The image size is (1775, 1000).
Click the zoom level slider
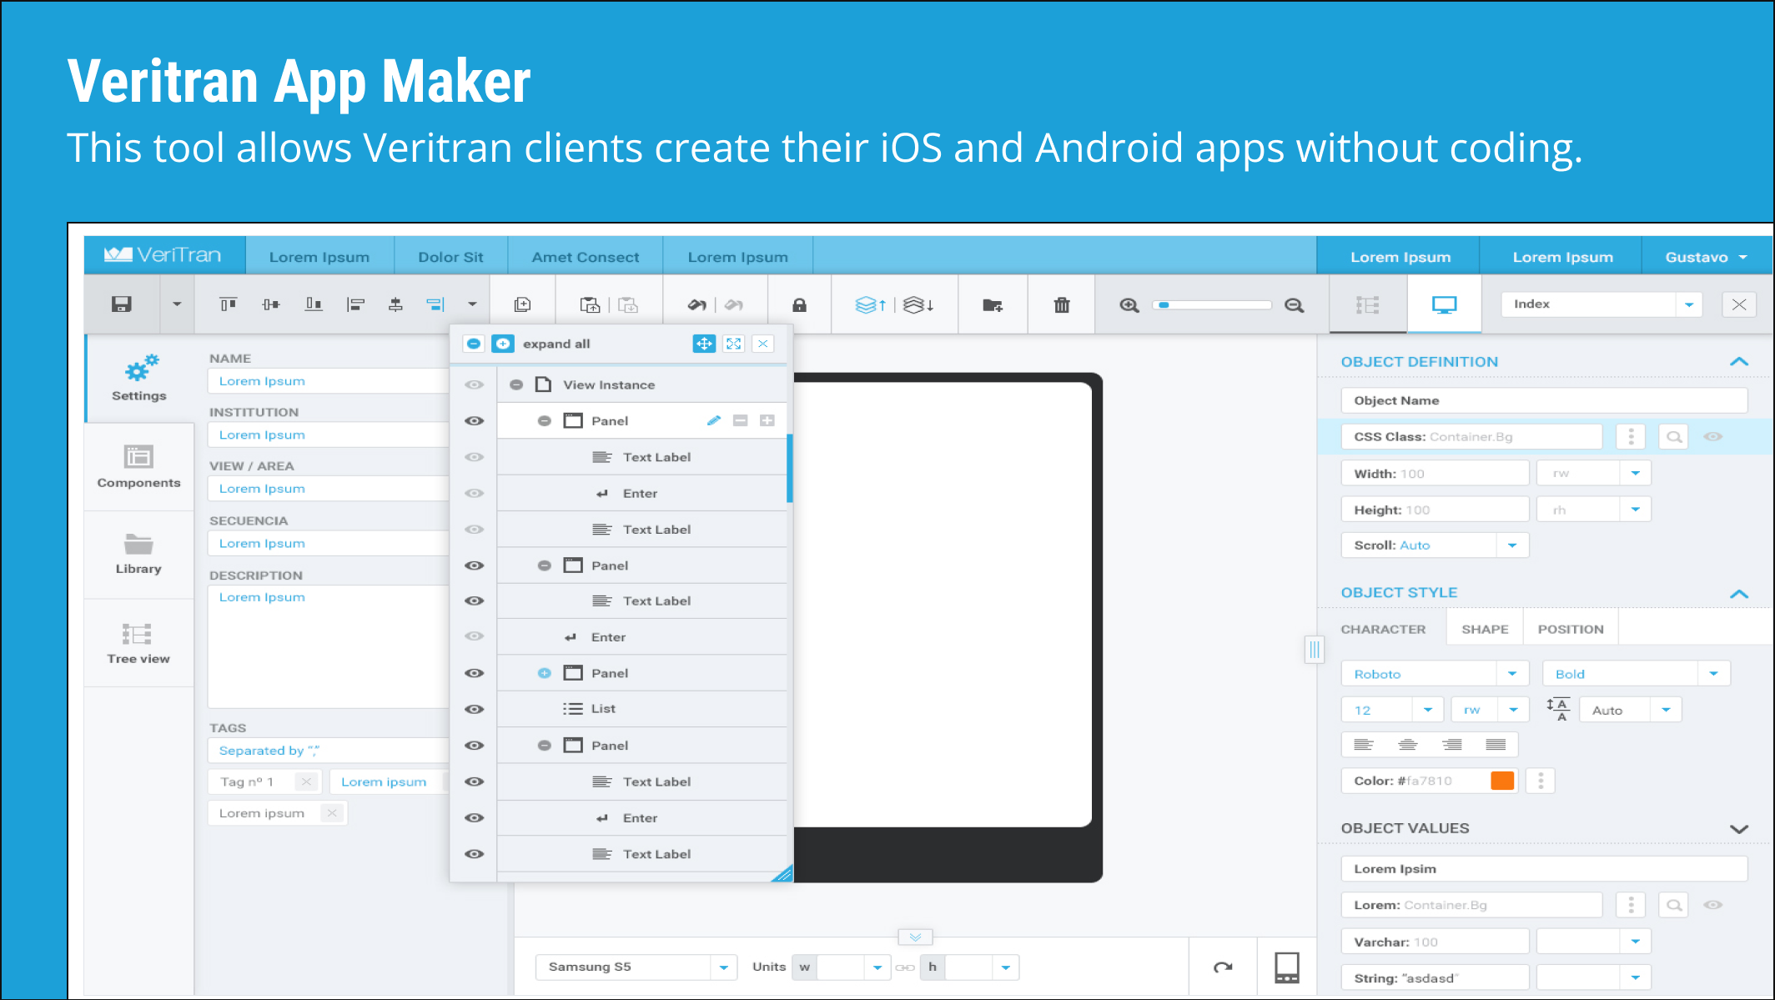1212,305
